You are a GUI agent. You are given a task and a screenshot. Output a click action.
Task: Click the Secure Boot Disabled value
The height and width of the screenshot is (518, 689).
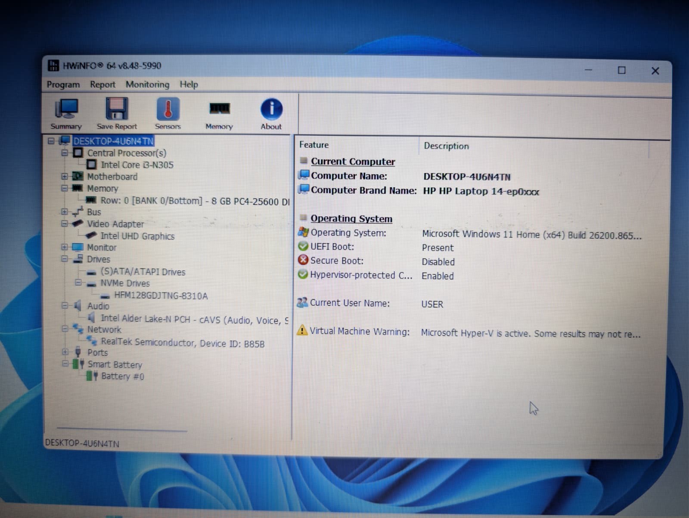tap(438, 262)
